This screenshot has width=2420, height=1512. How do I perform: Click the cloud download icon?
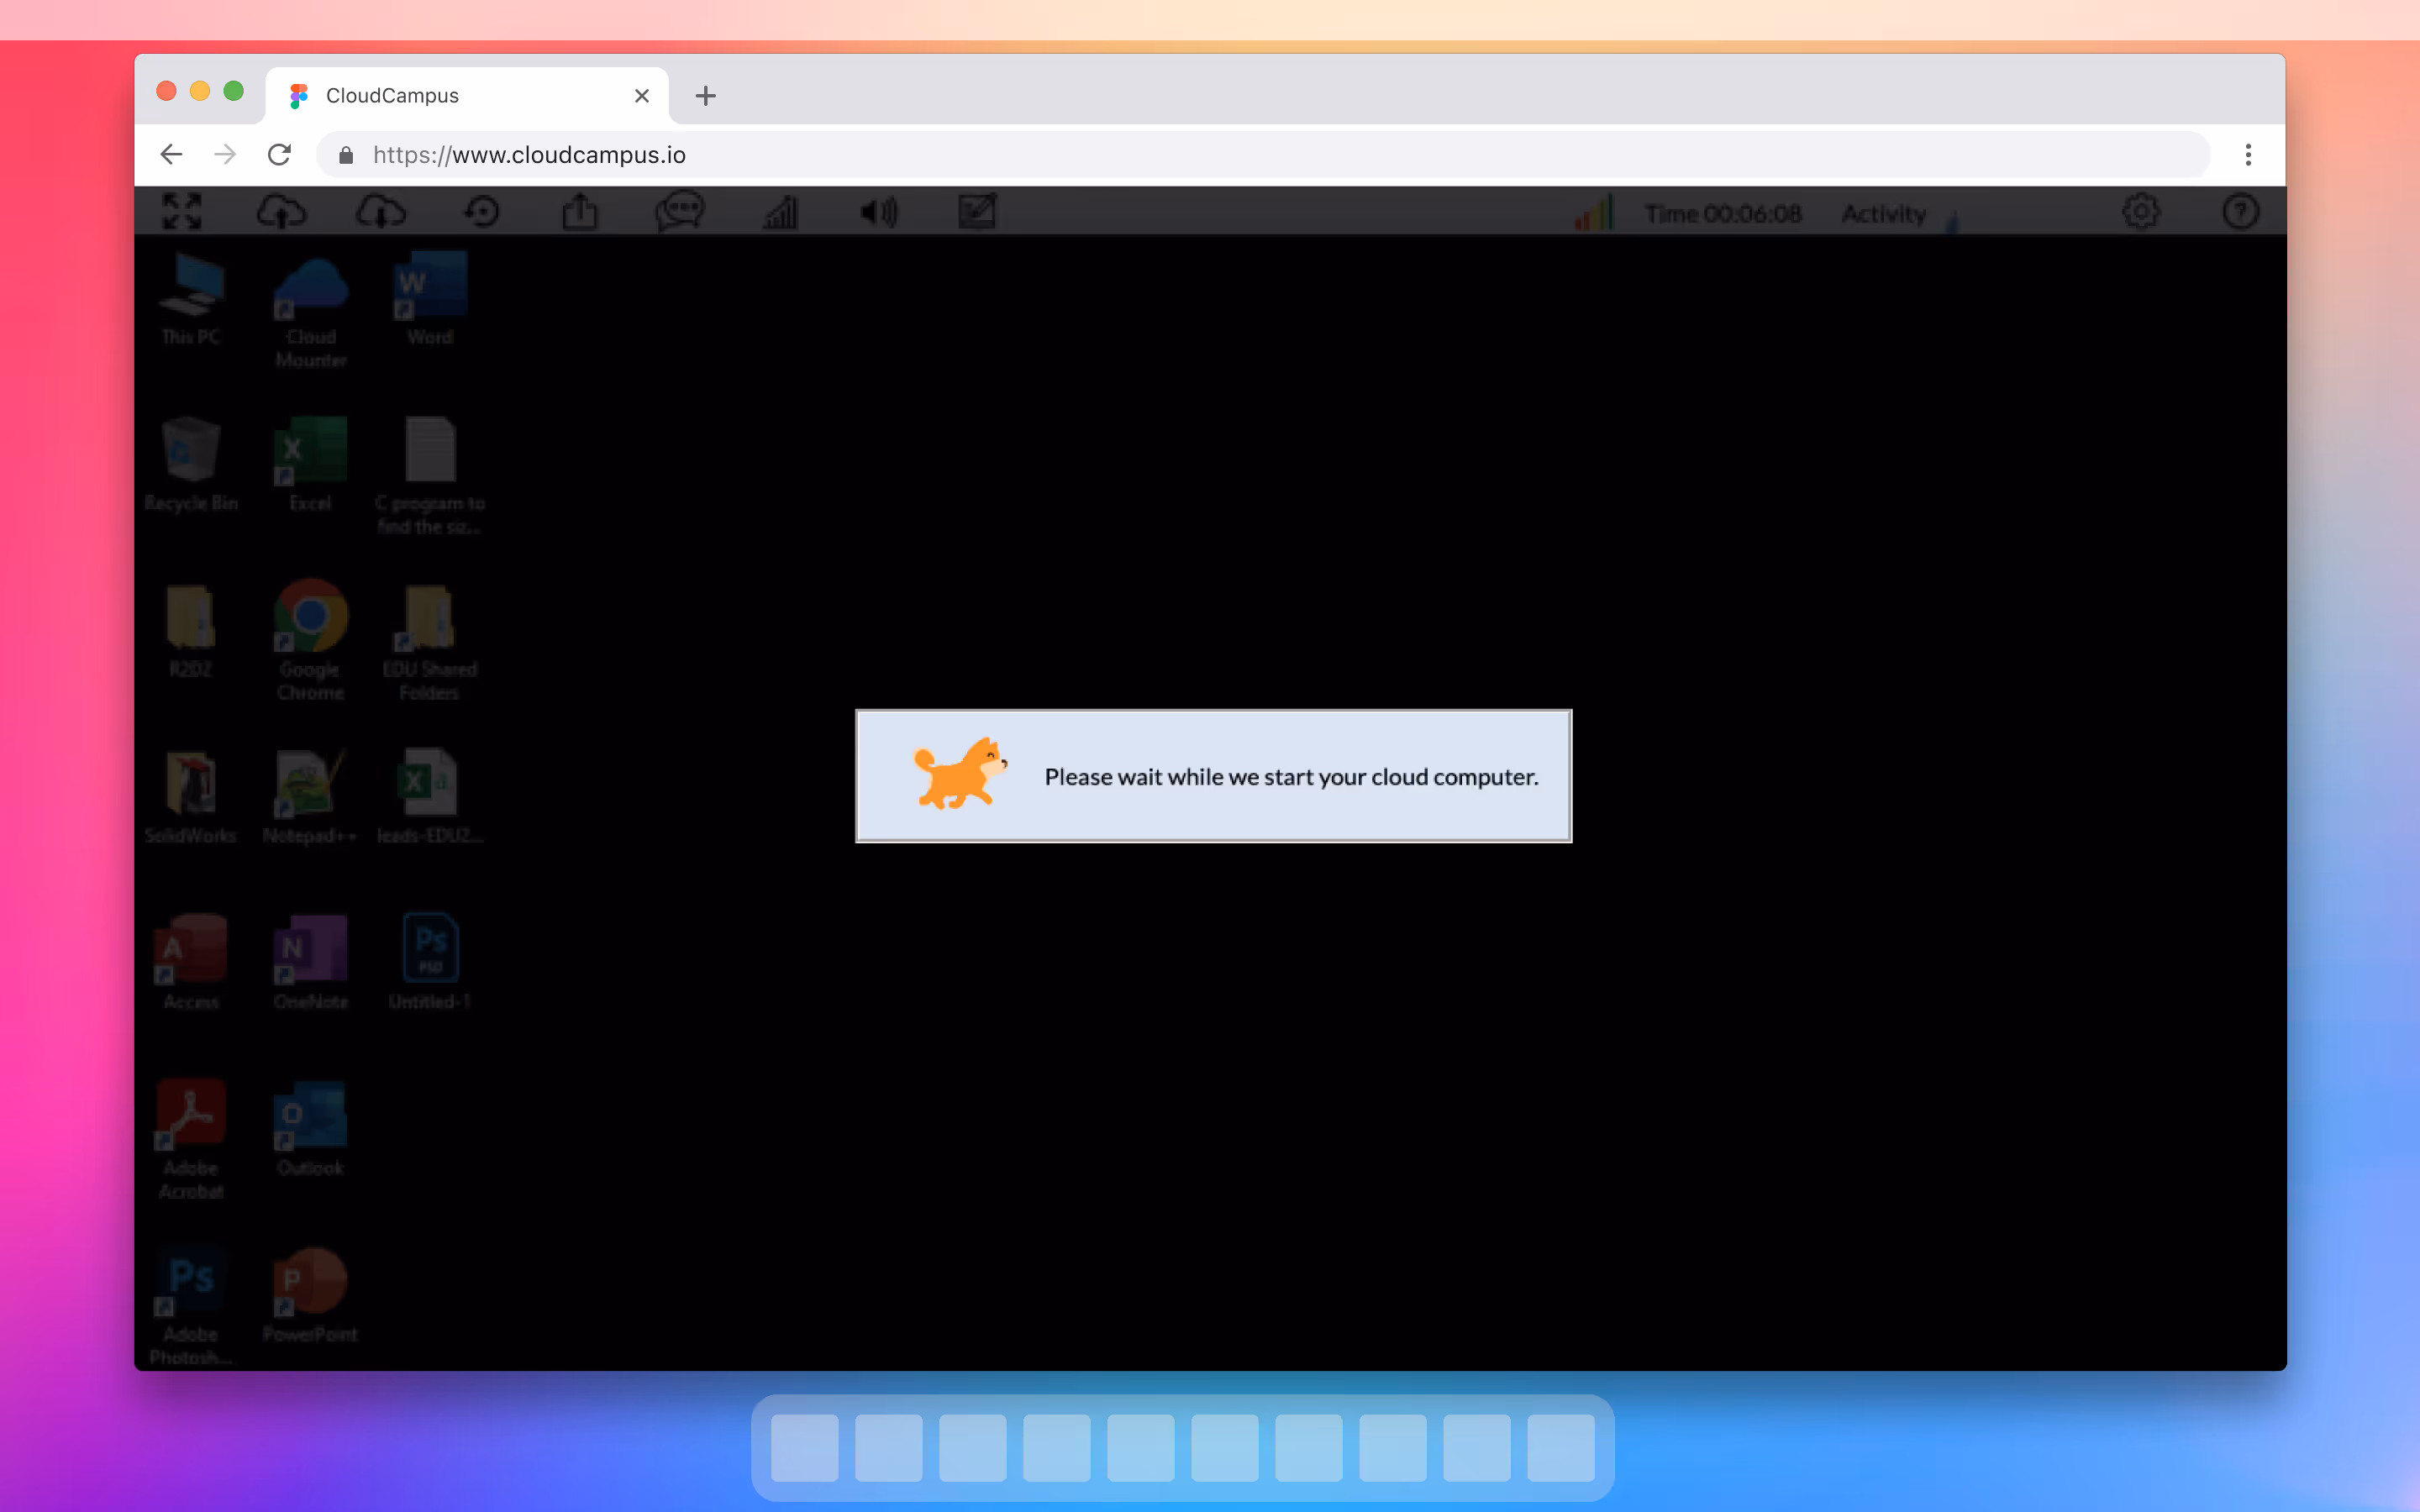(x=381, y=211)
